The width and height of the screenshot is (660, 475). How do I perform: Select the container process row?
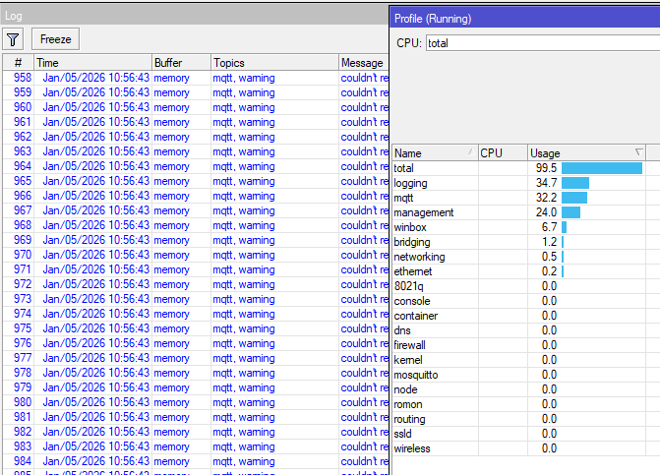coord(526,316)
